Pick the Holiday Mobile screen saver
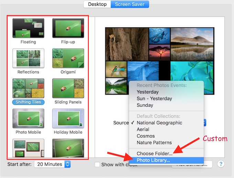 pyautogui.click(x=68, y=118)
